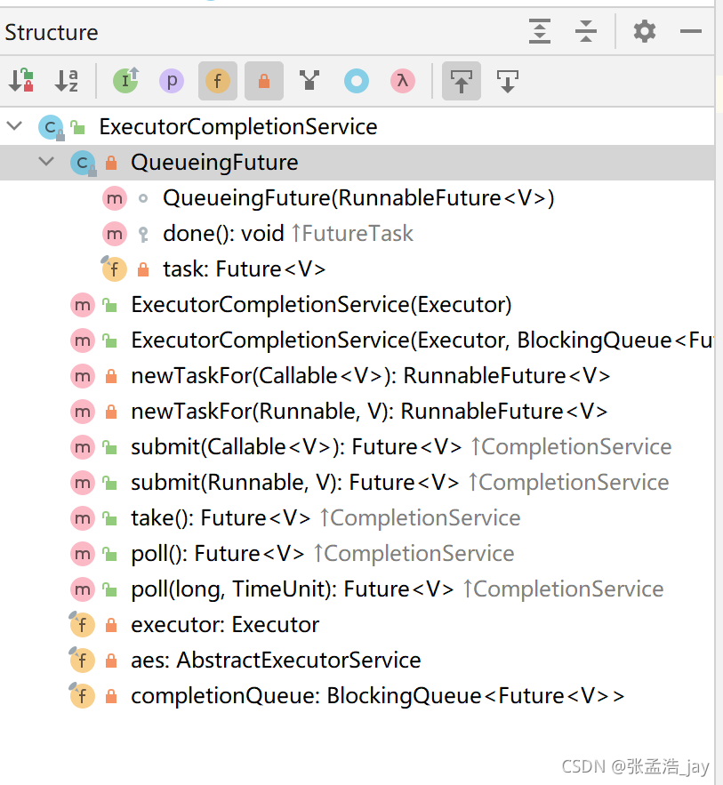Click the field icon beside executor: Executor

point(83,625)
